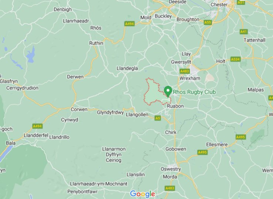Select the A55 road shield near Broughton
The width and height of the screenshot is (273, 199).
[x=208, y=23]
